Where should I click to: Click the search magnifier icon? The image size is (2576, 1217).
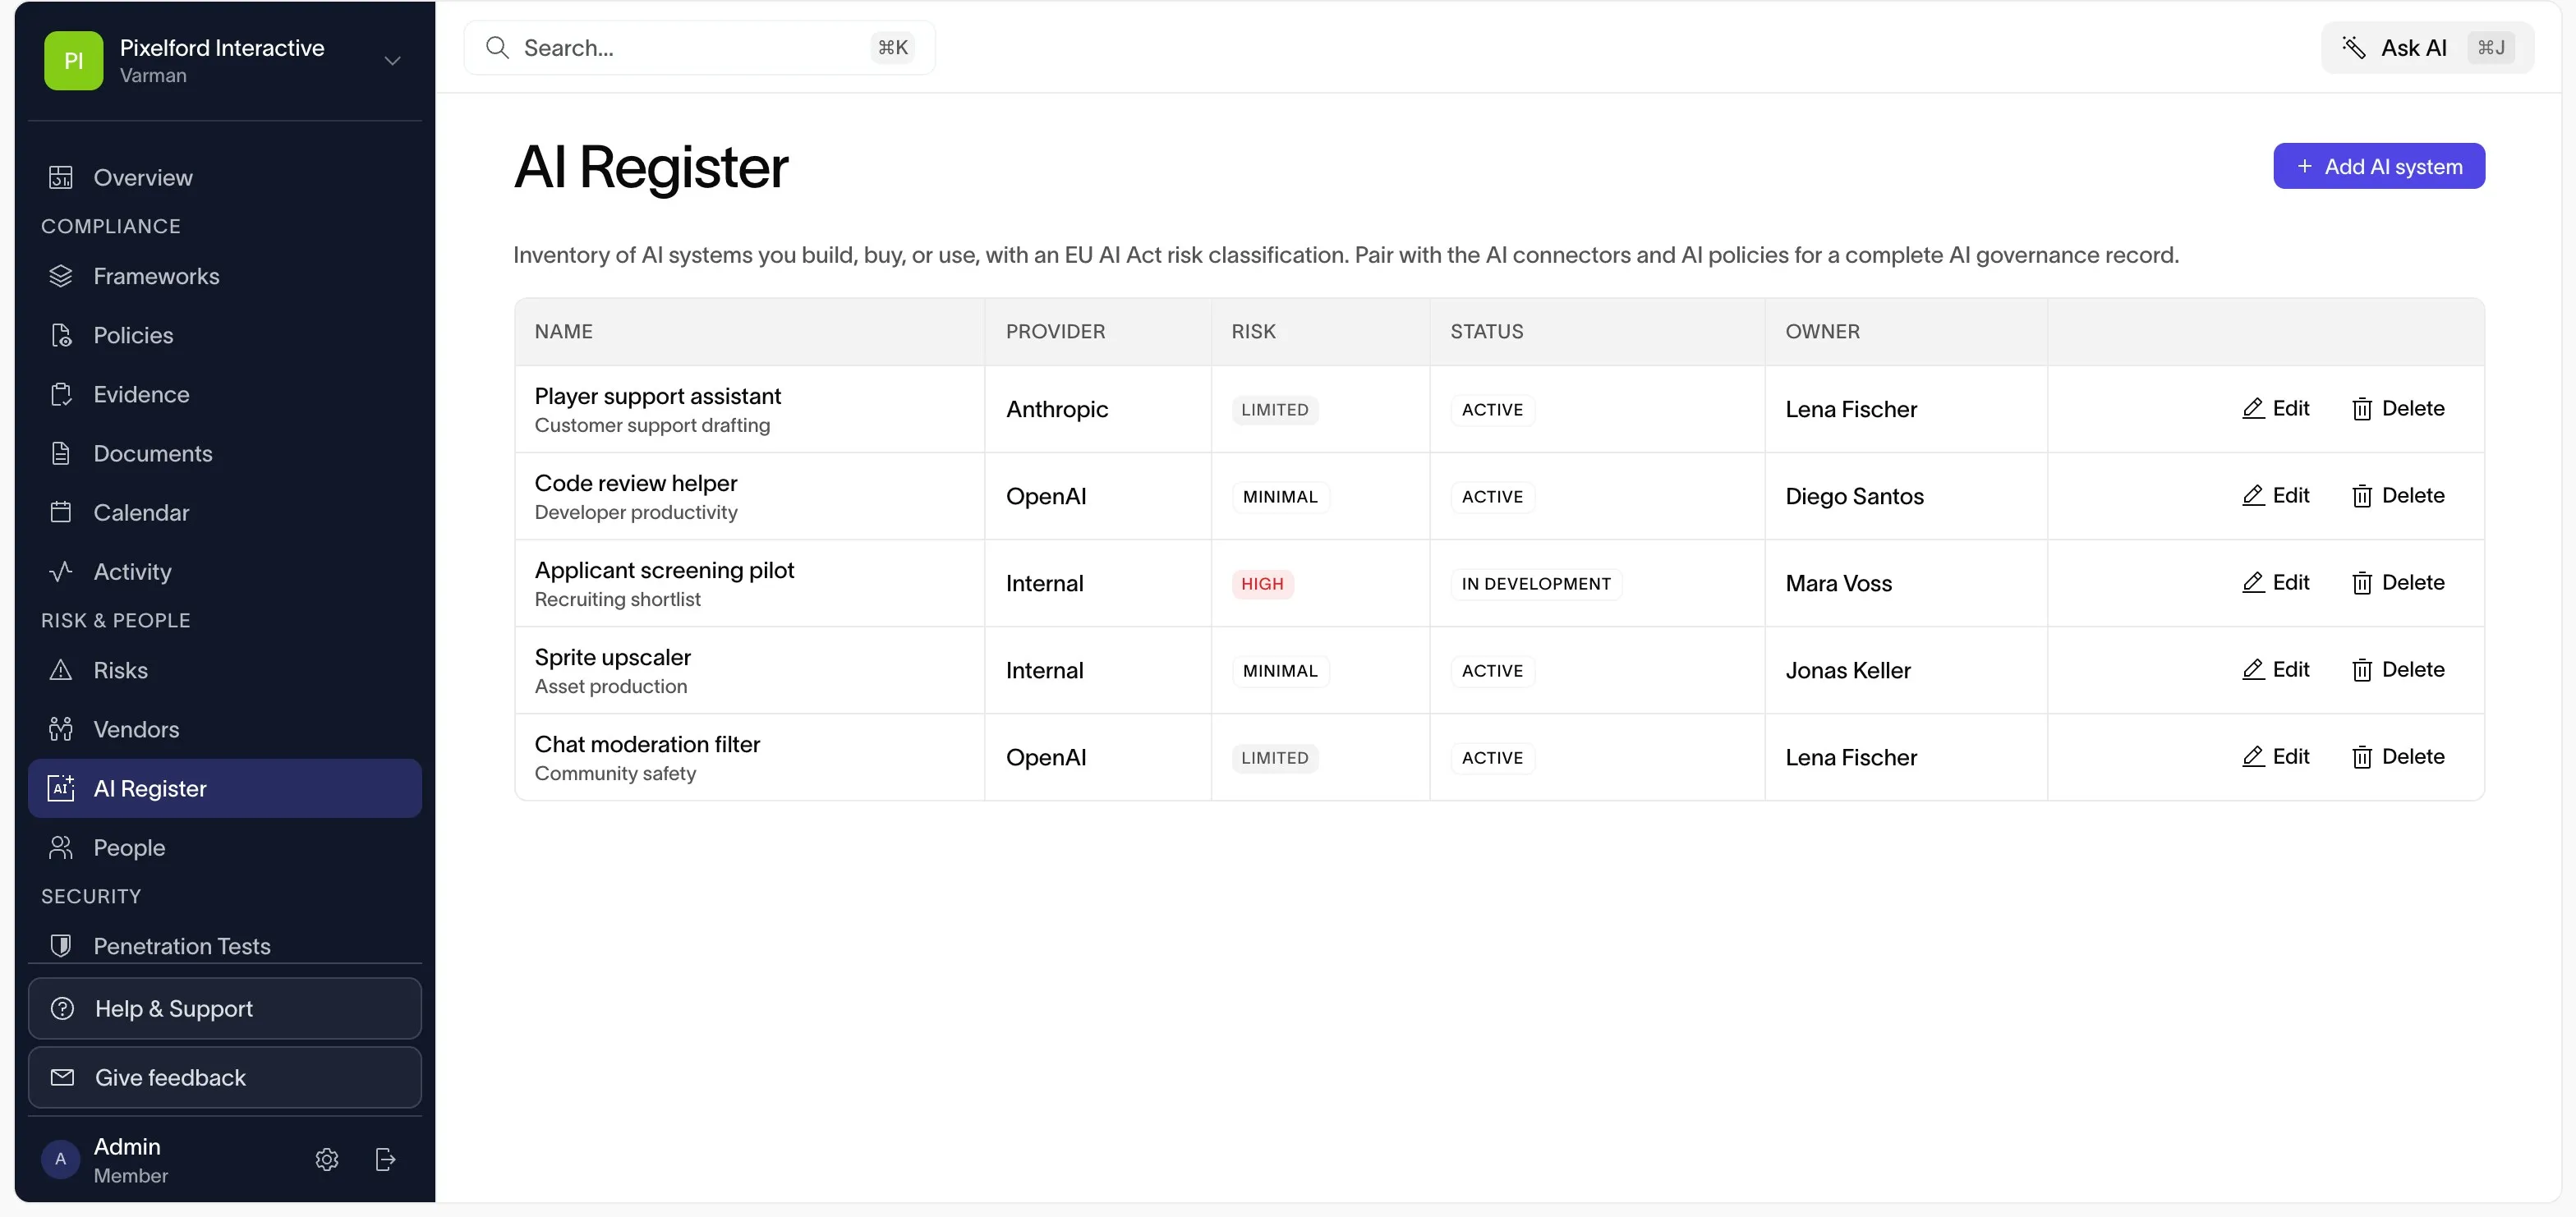(497, 47)
